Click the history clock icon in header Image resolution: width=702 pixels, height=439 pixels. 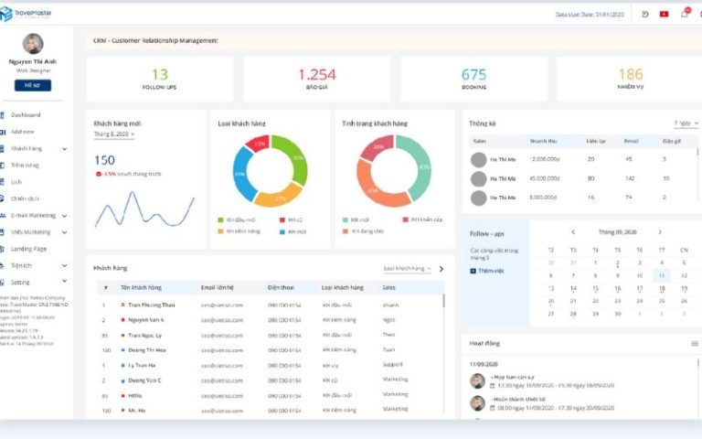tap(645, 14)
